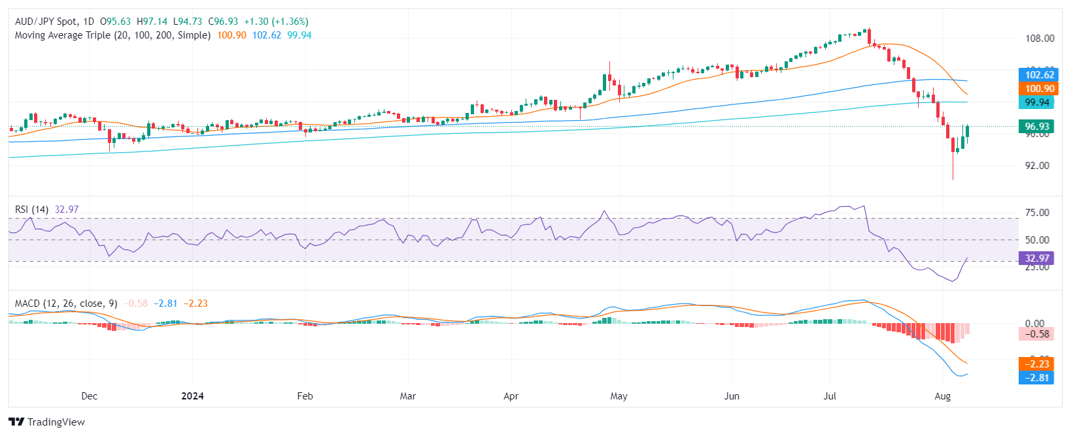Image resolution: width=1071 pixels, height=436 pixels.
Task: Click the 75.00 RSI scale label
Action: point(1037,213)
